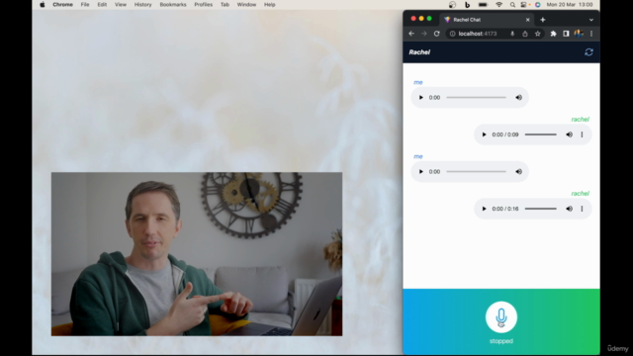Open the Window menu
This screenshot has width=633, height=356.
(x=246, y=4)
